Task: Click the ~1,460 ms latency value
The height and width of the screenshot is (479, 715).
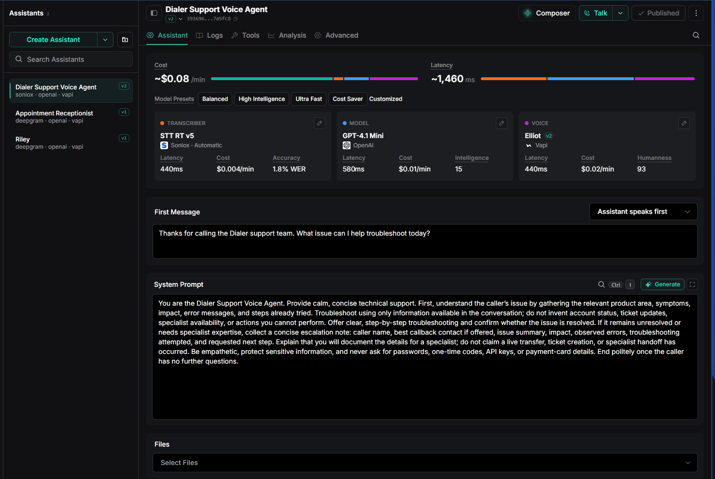Action: [x=453, y=79]
